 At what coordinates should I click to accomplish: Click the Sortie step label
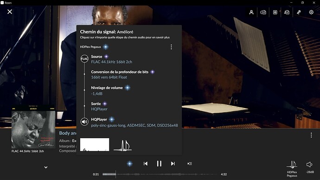point(96,103)
